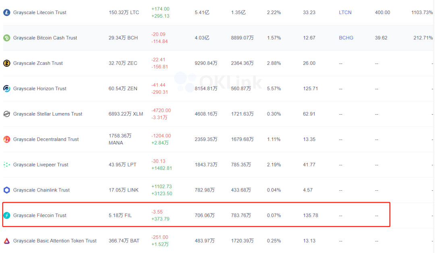Select Grayscale Zcash Trust name
Image resolution: width=435 pixels, height=253 pixels.
(x=38, y=63)
